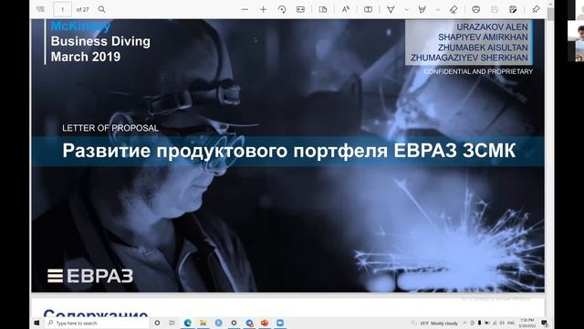Open the notification center icon
The image size is (584, 329).
click(544, 323)
